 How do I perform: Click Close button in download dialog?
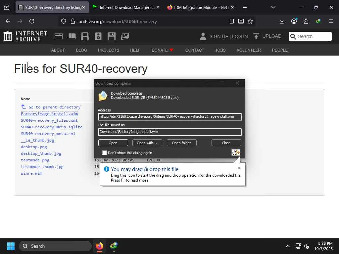[x=226, y=143]
